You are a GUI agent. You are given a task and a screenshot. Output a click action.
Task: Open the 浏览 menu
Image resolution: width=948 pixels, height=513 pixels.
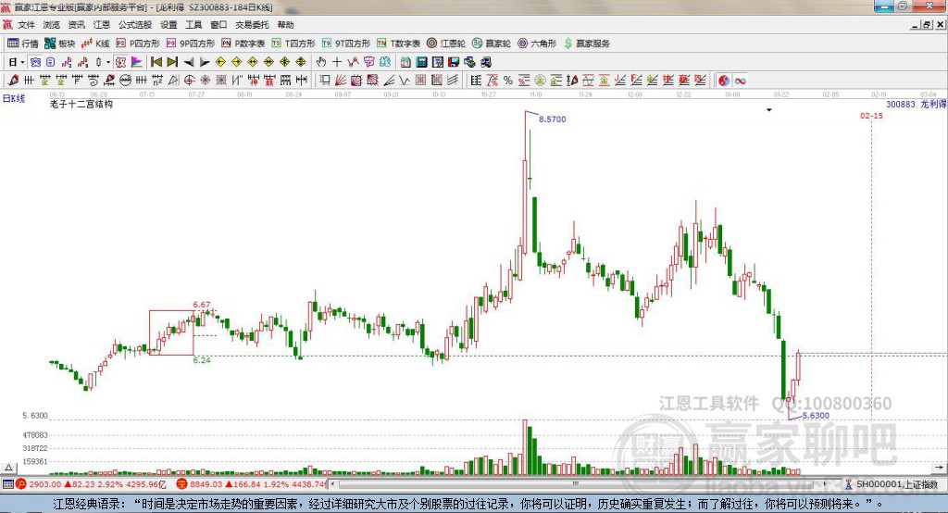tap(52, 25)
